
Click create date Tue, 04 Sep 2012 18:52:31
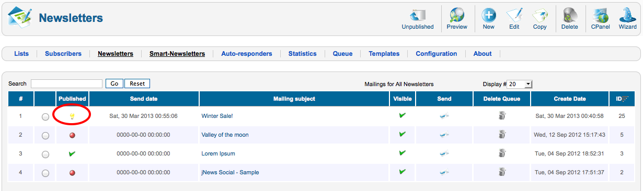[570, 153]
